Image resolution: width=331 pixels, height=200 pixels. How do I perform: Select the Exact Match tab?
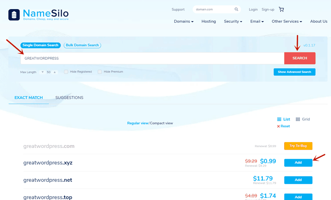(29, 98)
